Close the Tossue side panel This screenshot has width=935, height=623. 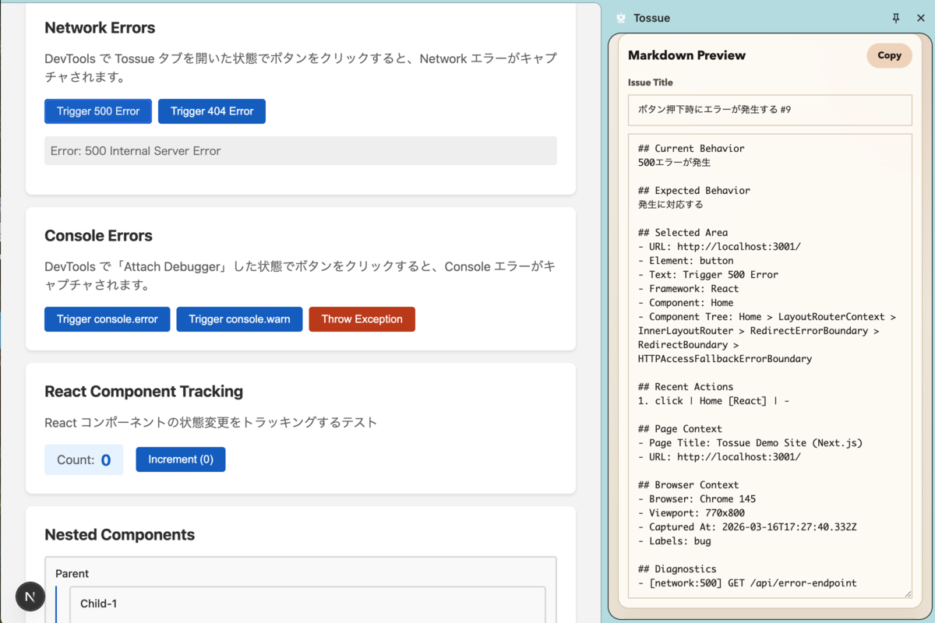tap(920, 18)
